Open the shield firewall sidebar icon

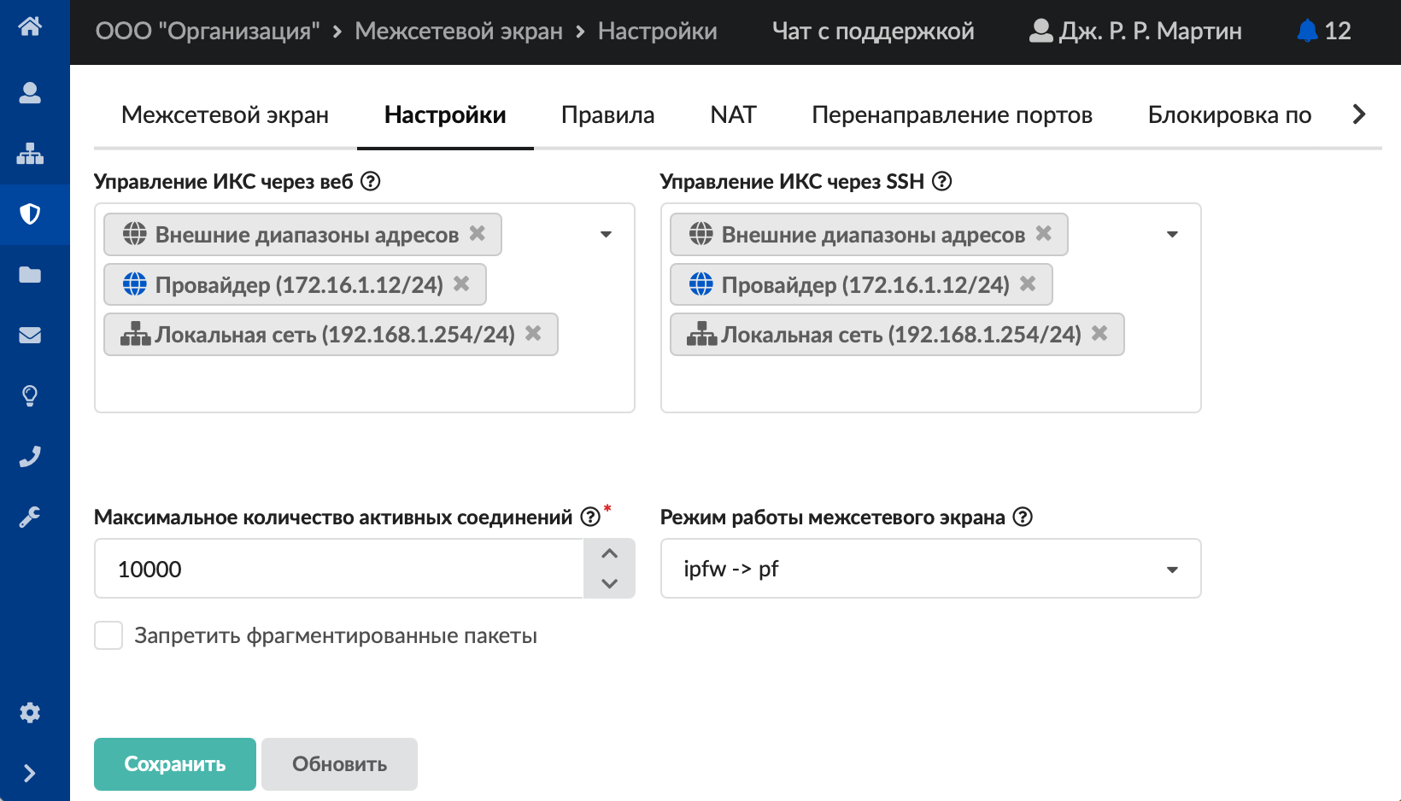point(30,213)
